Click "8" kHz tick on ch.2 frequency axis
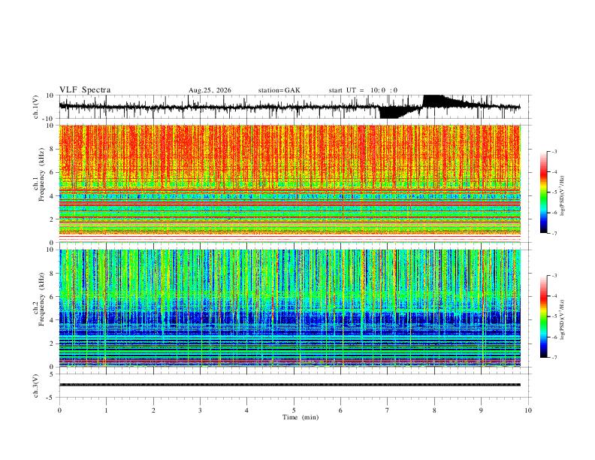This screenshot has width=595, height=460. click(x=52, y=273)
